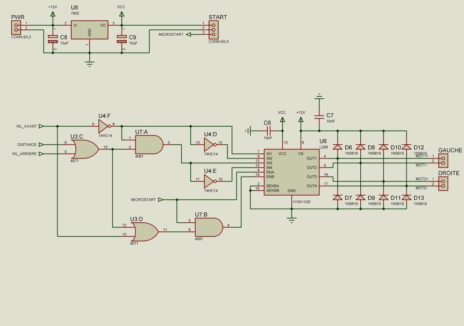Click the C6 10nF capacitor
464x326 pixels.
coord(267,131)
